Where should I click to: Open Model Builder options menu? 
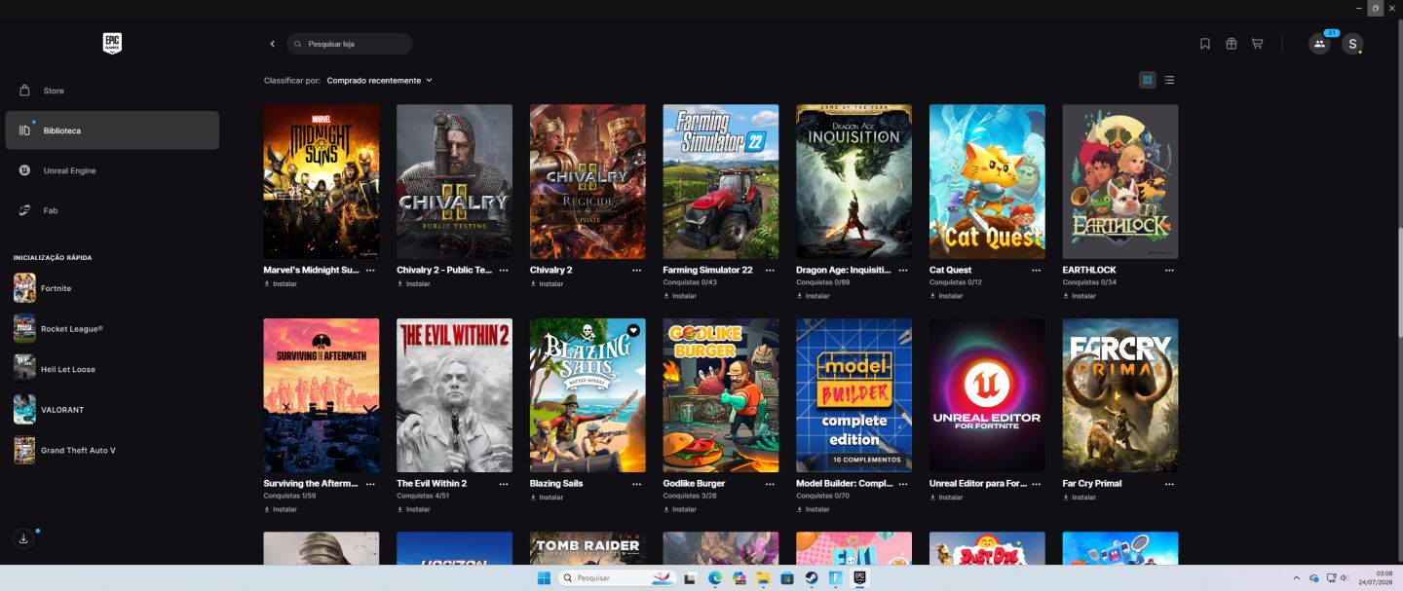pyautogui.click(x=903, y=483)
